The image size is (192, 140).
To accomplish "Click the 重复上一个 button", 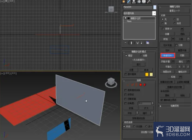I will pos(175,11).
